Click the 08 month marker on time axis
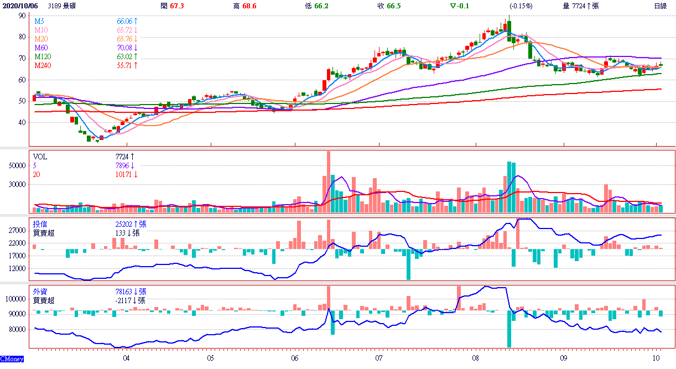 476,358
